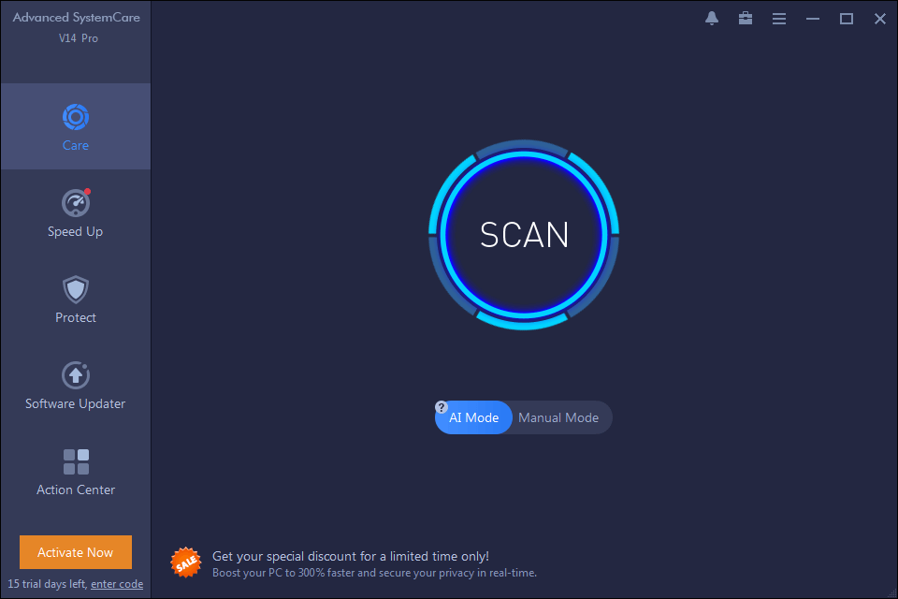Open the Care section icon
Image resolution: width=898 pixels, height=599 pixels.
76,118
